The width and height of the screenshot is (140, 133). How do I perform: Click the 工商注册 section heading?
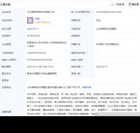5,4
